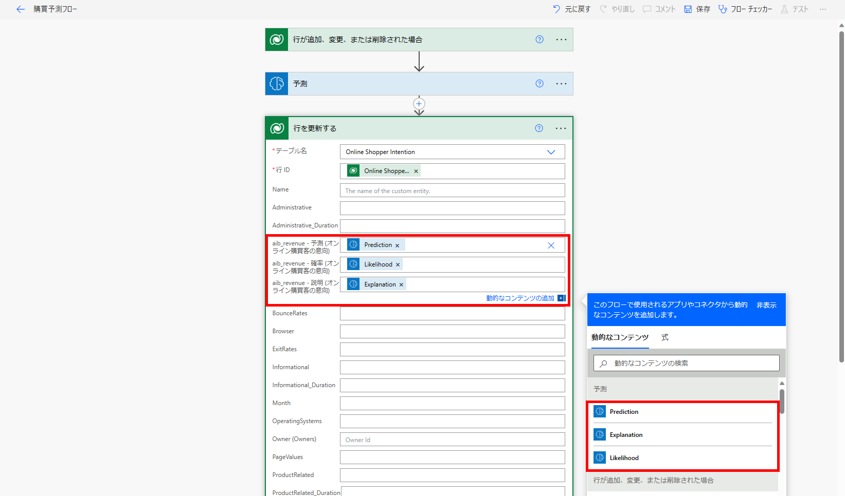Switch to the 動的なコンテンツ tab
This screenshot has width=845, height=496.
[x=620, y=337]
